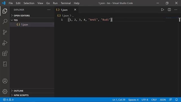181x102 pixels.
Task: Change indentation via Spaces: 4
Action: tap(133, 100)
